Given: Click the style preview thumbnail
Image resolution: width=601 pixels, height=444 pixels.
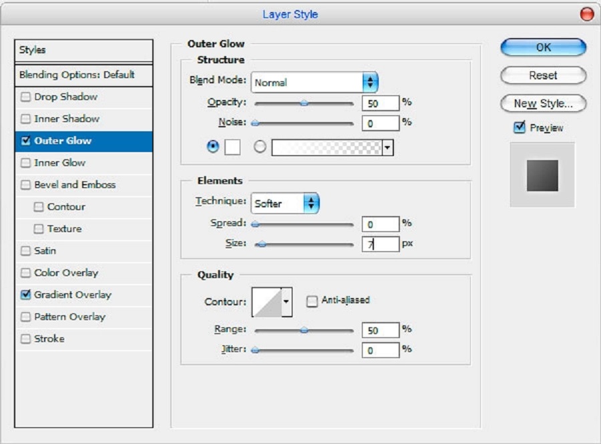Looking at the screenshot, I should 542,176.
